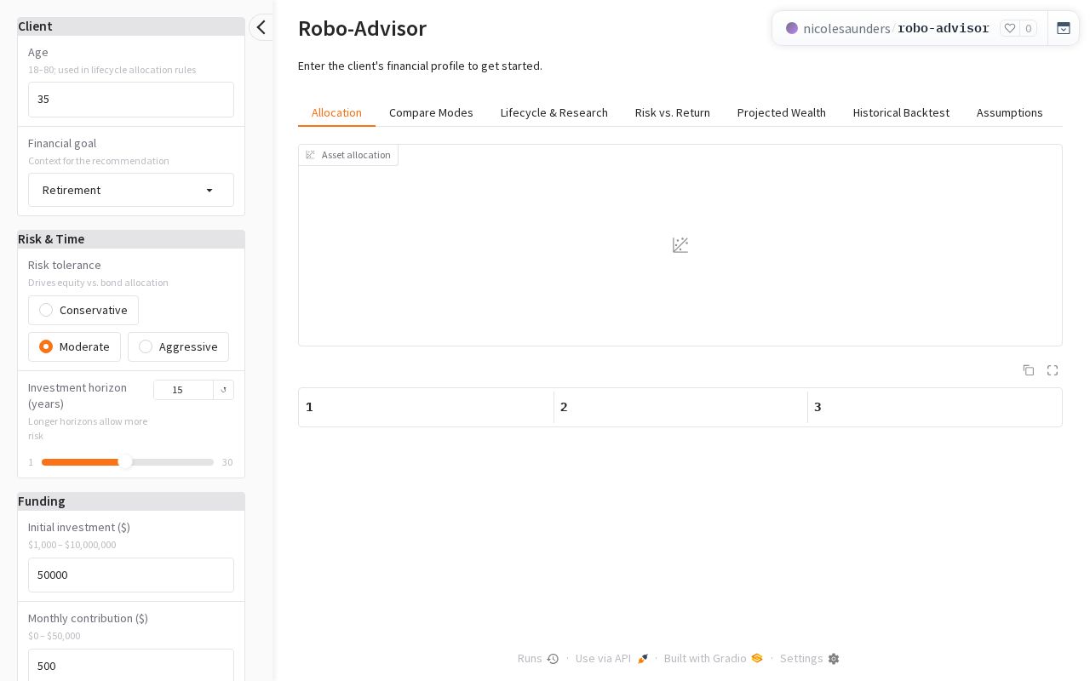This screenshot has height=681, width=1090.
Task: Show the Risk vs. Return tab
Action: tap(673, 112)
